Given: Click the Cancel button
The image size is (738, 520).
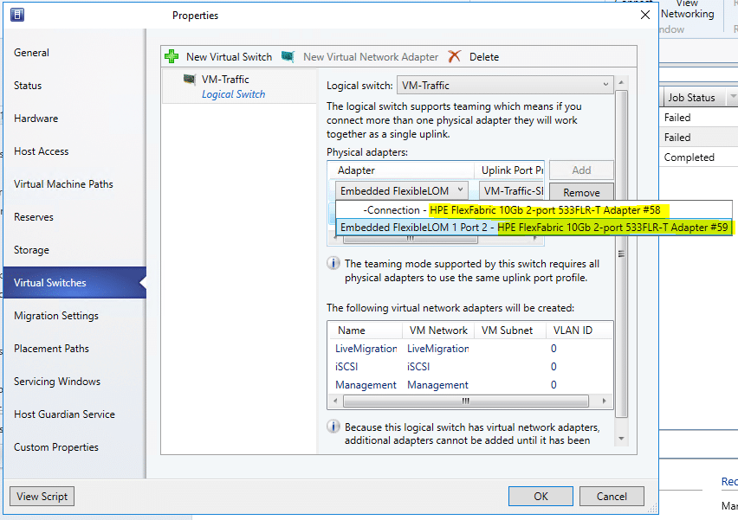Looking at the screenshot, I should coord(612,496).
